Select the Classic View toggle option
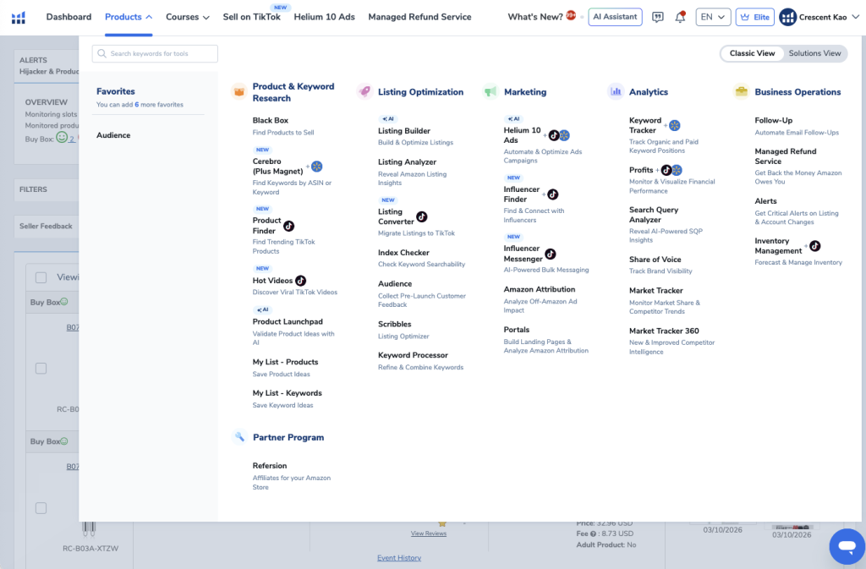The height and width of the screenshot is (569, 866). click(x=752, y=53)
